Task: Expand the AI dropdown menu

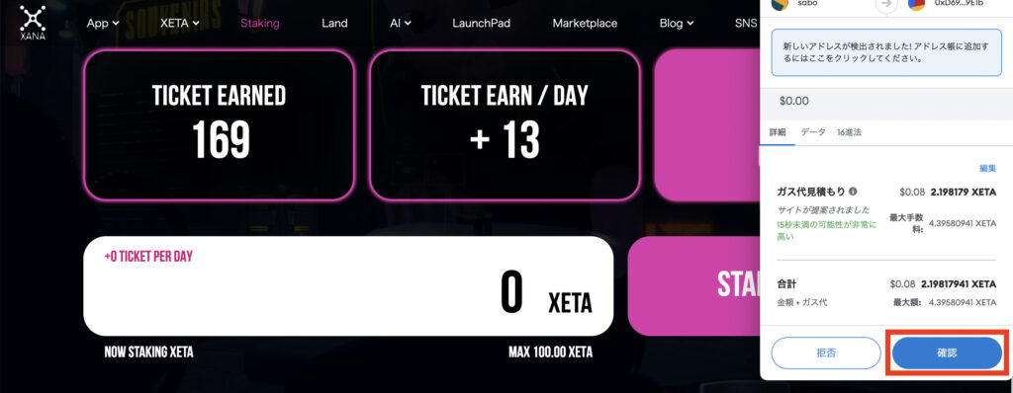Action: pos(401,24)
